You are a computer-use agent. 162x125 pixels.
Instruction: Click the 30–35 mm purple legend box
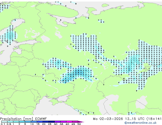click(x=57, y=122)
